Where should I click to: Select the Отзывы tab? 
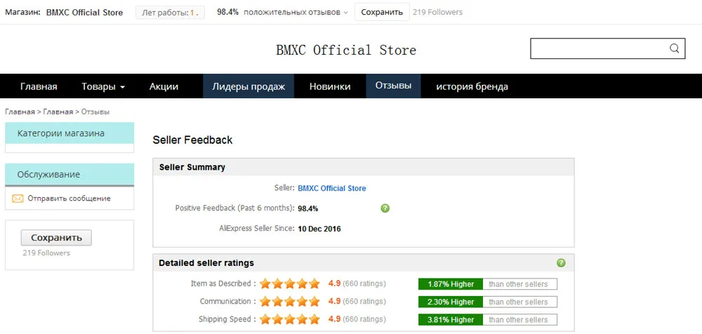click(394, 86)
